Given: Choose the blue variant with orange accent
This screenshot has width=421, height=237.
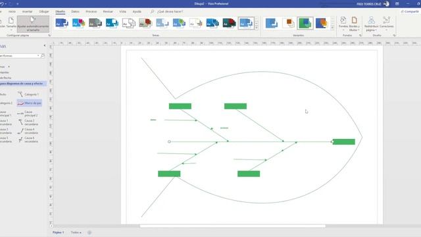Looking at the screenshot, I should click(x=322, y=24).
